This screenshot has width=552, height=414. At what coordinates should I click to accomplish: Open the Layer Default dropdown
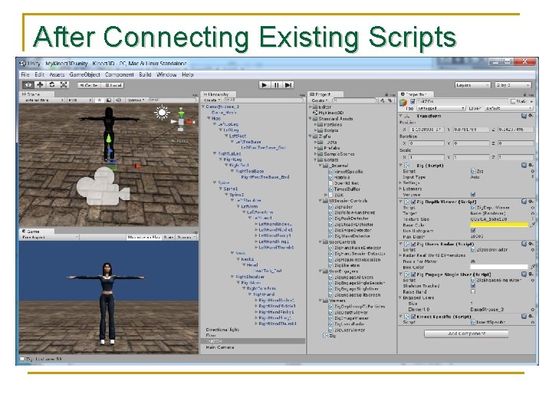click(x=509, y=108)
